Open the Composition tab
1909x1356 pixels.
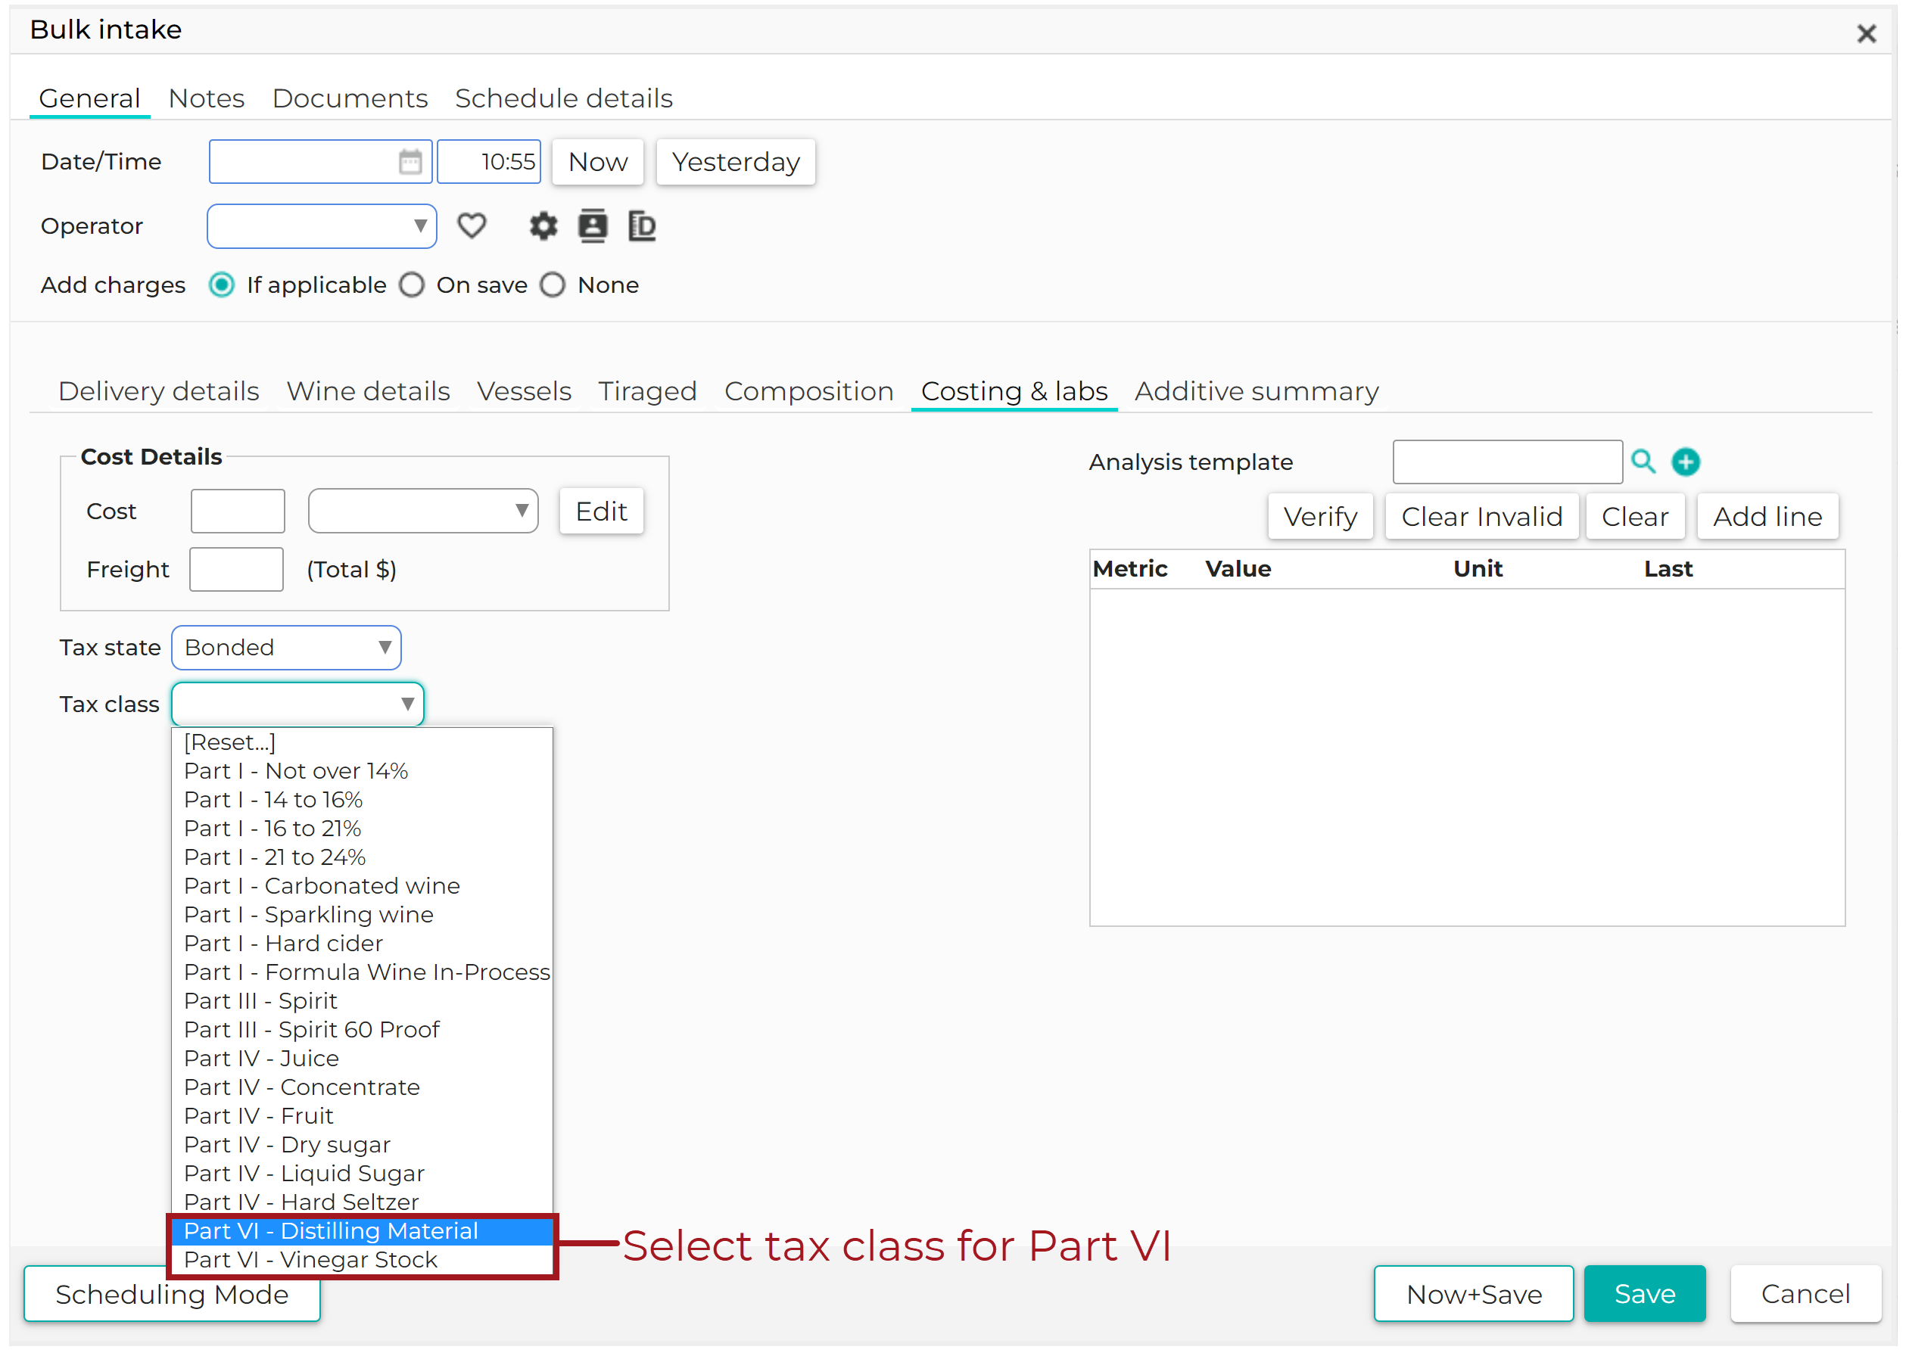(x=808, y=392)
